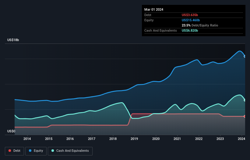Click the US$3.635b debt value
The height and width of the screenshot is (160, 250).
coord(190,15)
